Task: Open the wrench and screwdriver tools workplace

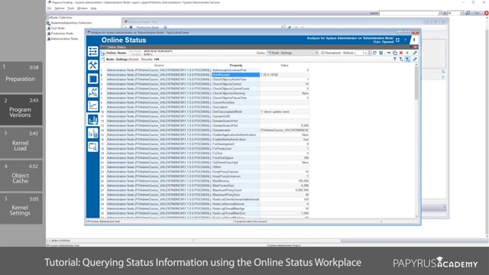Action: [x=92, y=65]
